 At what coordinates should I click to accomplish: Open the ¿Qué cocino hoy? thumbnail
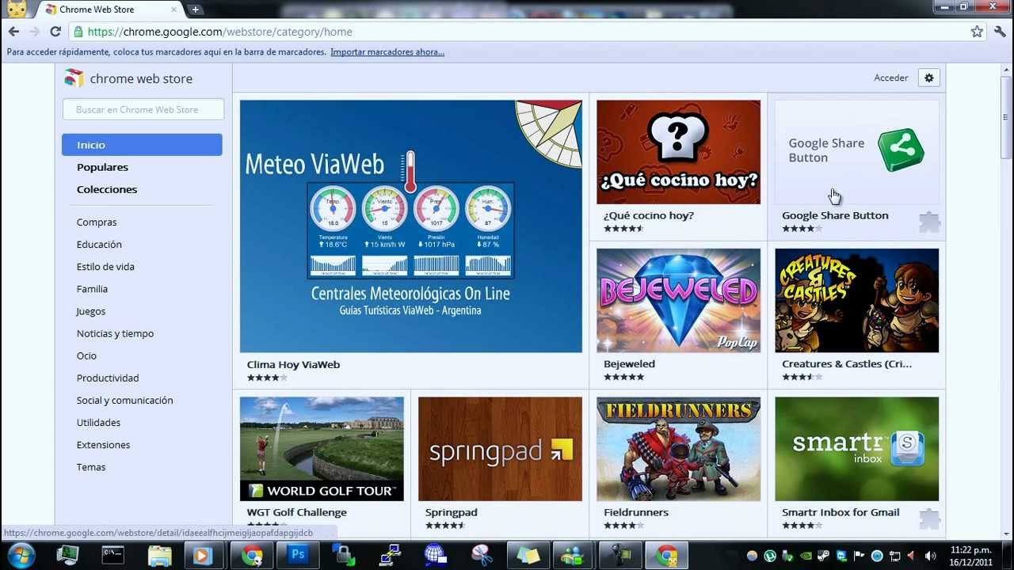point(678,152)
